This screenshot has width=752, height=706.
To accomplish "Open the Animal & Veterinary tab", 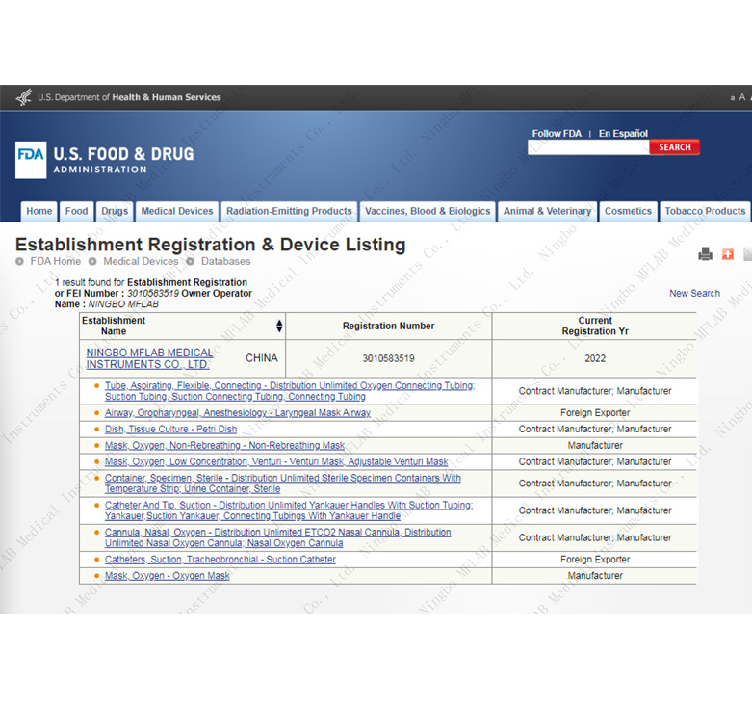I will pyautogui.click(x=547, y=212).
